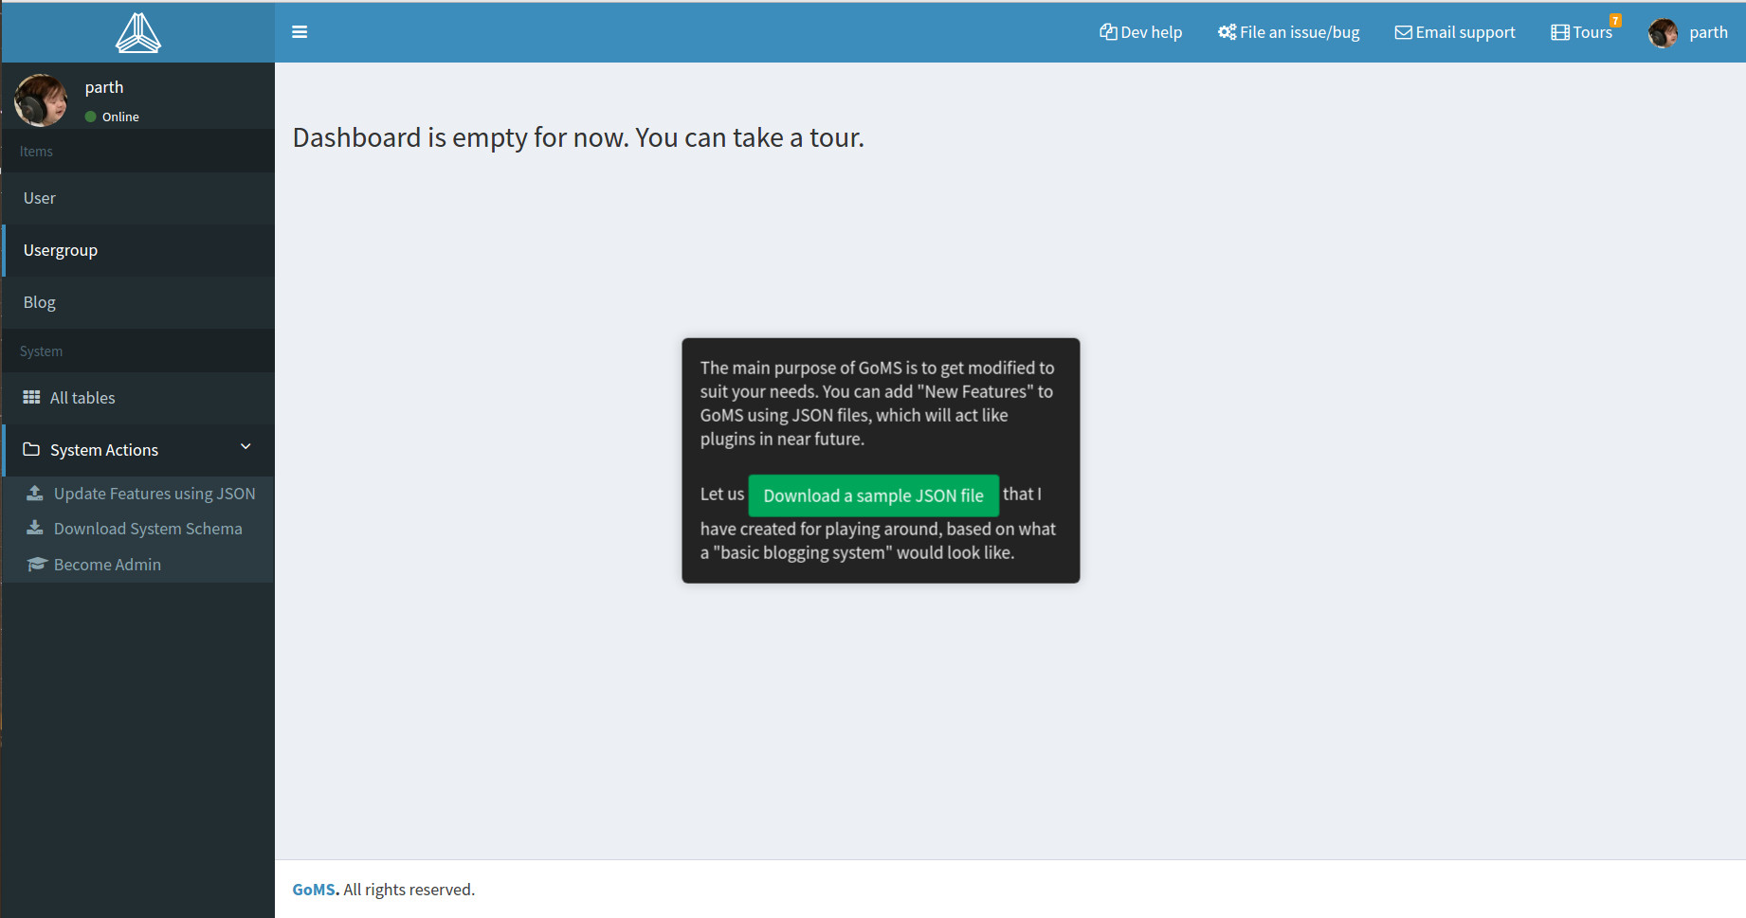Click the Dev help icon

[x=1108, y=32]
